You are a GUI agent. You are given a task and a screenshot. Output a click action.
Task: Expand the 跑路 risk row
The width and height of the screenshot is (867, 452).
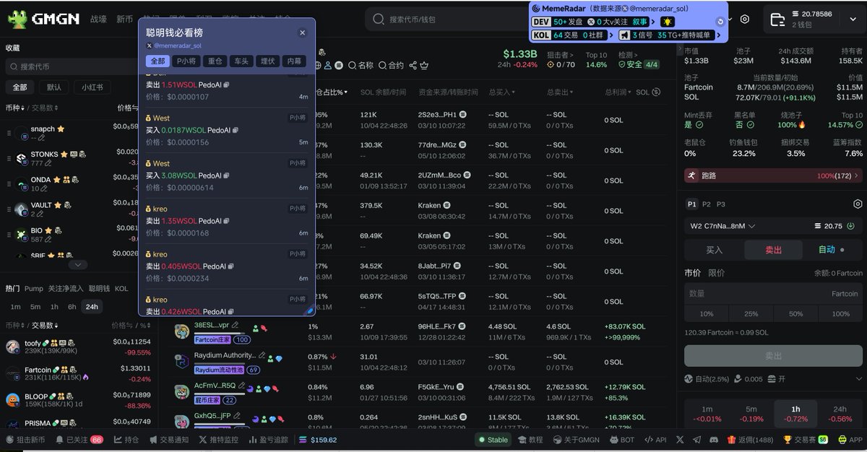point(773,175)
